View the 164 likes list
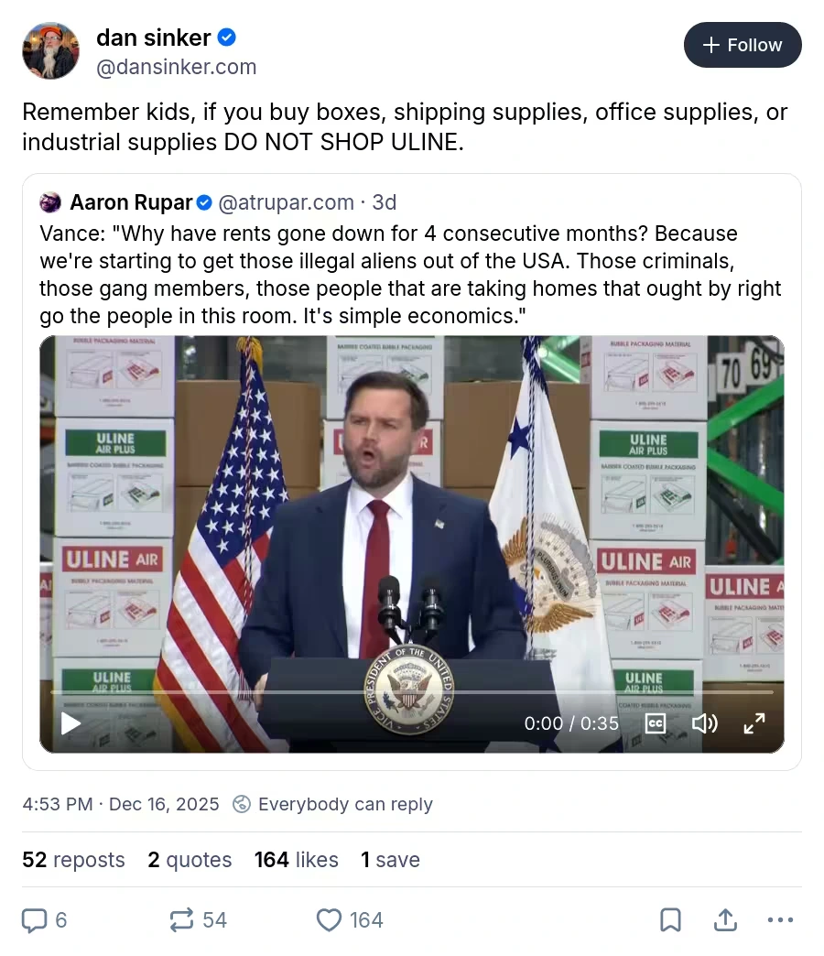The height and width of the screenshot is (956, 824). (x=297, y=860)
